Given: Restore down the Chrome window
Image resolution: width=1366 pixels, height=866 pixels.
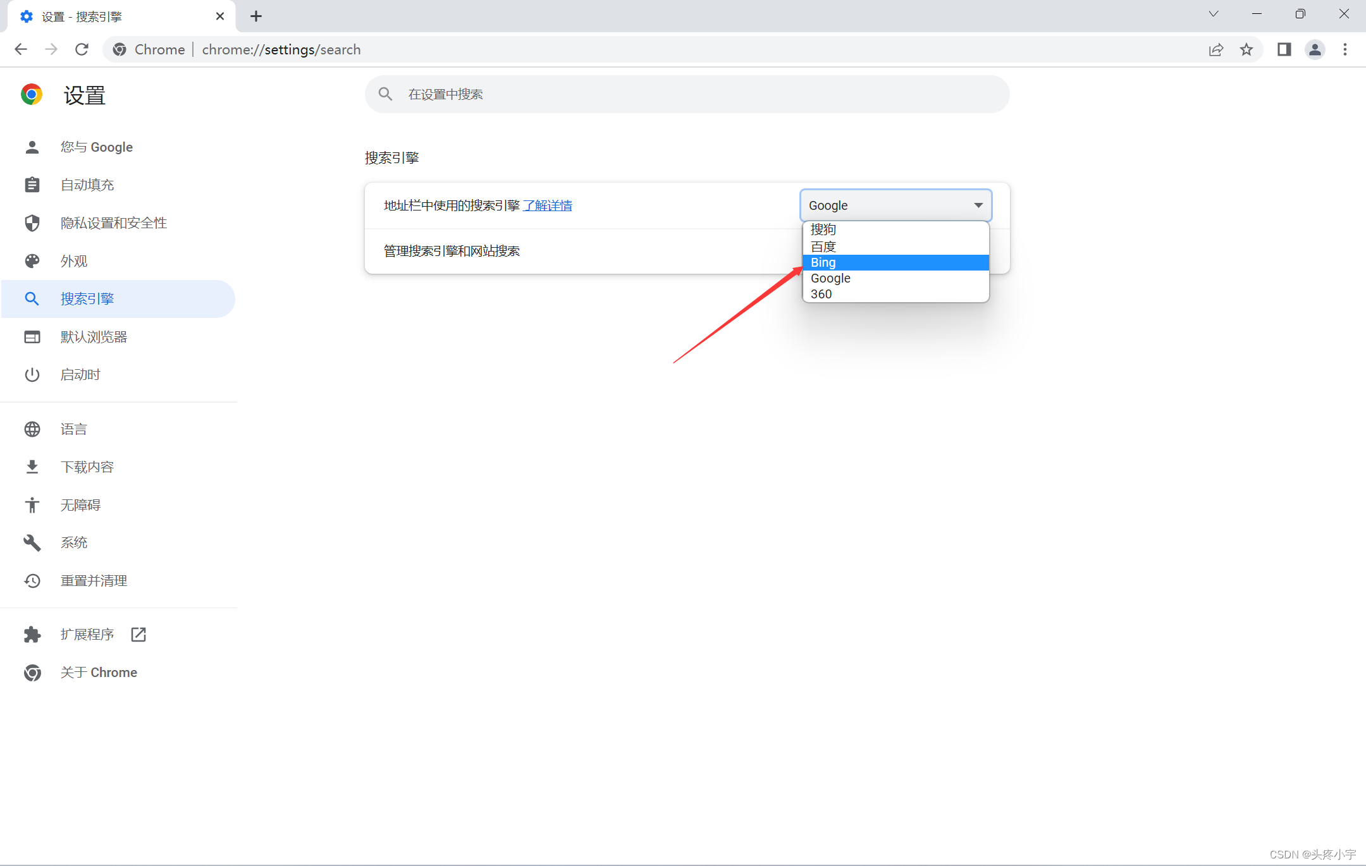Looking at the screenshot, I should (x=1300, y=14).
